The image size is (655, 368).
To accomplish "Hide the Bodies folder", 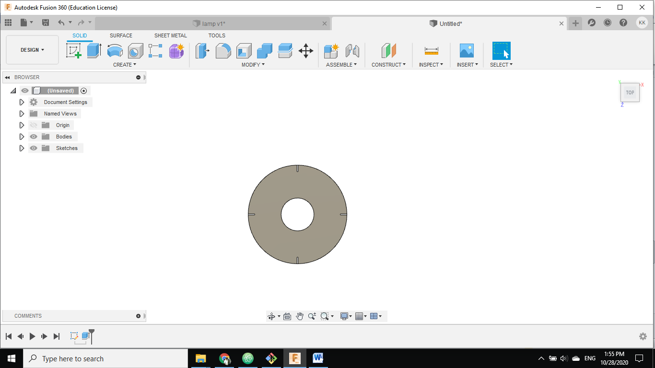I will [34, 137].
